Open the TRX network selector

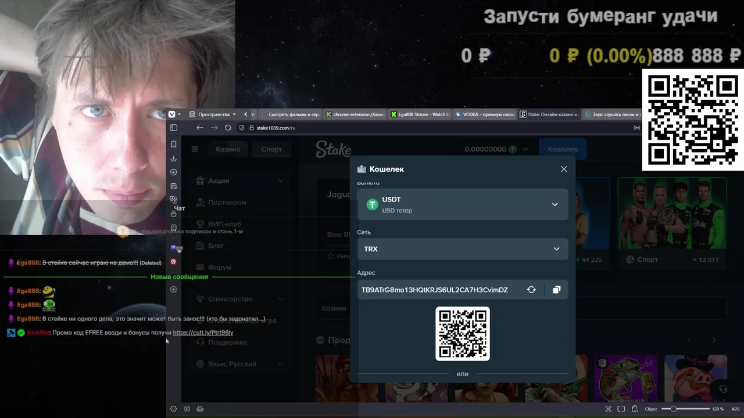pyautogui.click(x=463, y=249)
